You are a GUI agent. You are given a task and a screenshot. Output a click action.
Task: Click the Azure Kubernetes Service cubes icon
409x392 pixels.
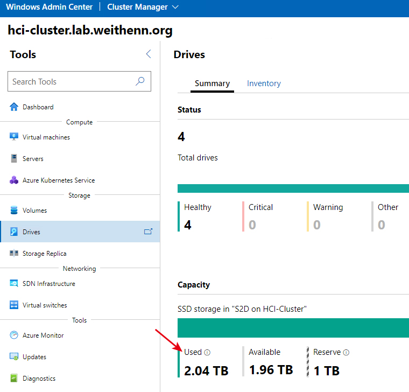14,180
